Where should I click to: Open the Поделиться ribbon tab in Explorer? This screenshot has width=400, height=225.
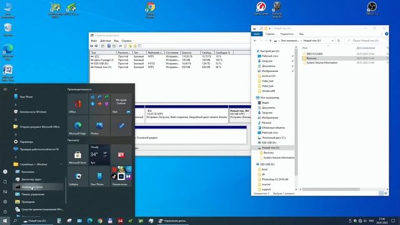[287, 34]
